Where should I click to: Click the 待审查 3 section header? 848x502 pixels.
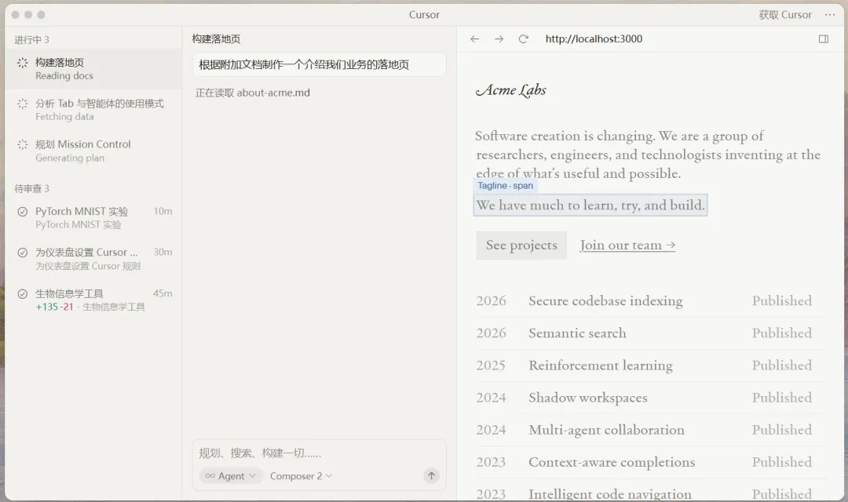[x=31, y=188]
